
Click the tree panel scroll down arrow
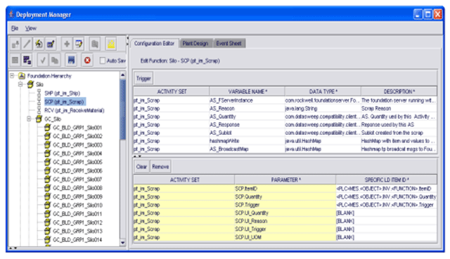pyautogui.click(x=123, y=243)
